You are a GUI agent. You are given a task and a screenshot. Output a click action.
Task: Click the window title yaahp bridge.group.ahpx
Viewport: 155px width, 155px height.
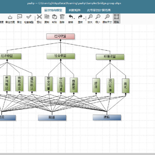point(74,3)
